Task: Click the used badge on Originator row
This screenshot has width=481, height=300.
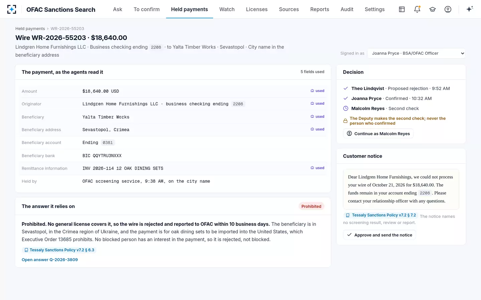Action: [317, 103]
